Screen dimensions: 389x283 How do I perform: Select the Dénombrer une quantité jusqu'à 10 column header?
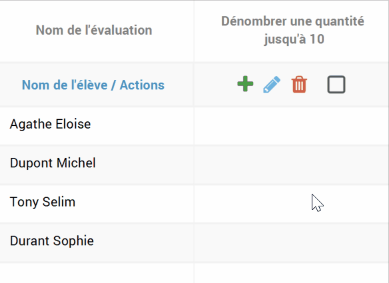coord(291,31)
